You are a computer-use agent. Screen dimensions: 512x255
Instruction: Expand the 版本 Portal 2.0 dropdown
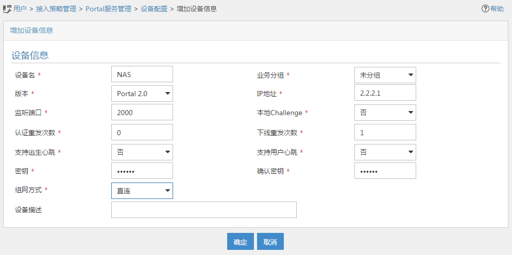pos(142,94)
